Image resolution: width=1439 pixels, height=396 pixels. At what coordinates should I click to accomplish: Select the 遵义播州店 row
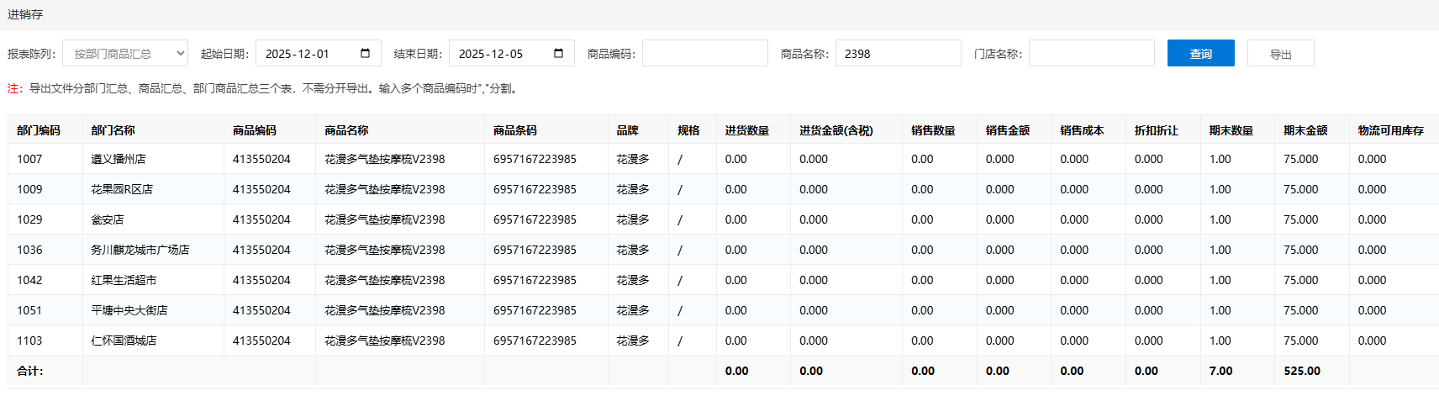[119, 159]
